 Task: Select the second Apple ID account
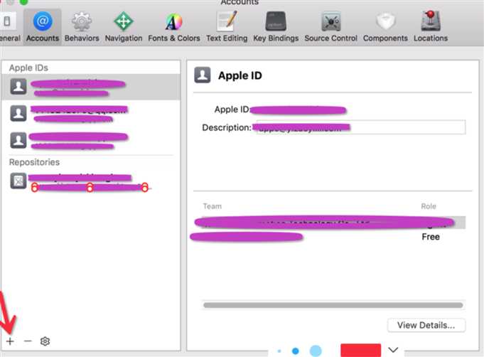[91, 113]
